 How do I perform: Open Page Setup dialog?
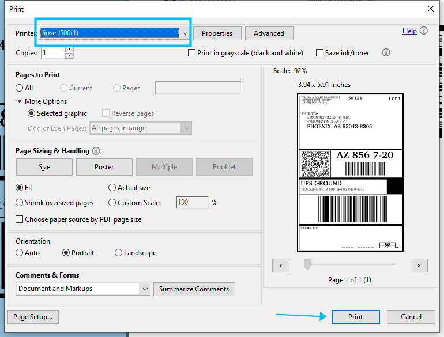point(33,317)
